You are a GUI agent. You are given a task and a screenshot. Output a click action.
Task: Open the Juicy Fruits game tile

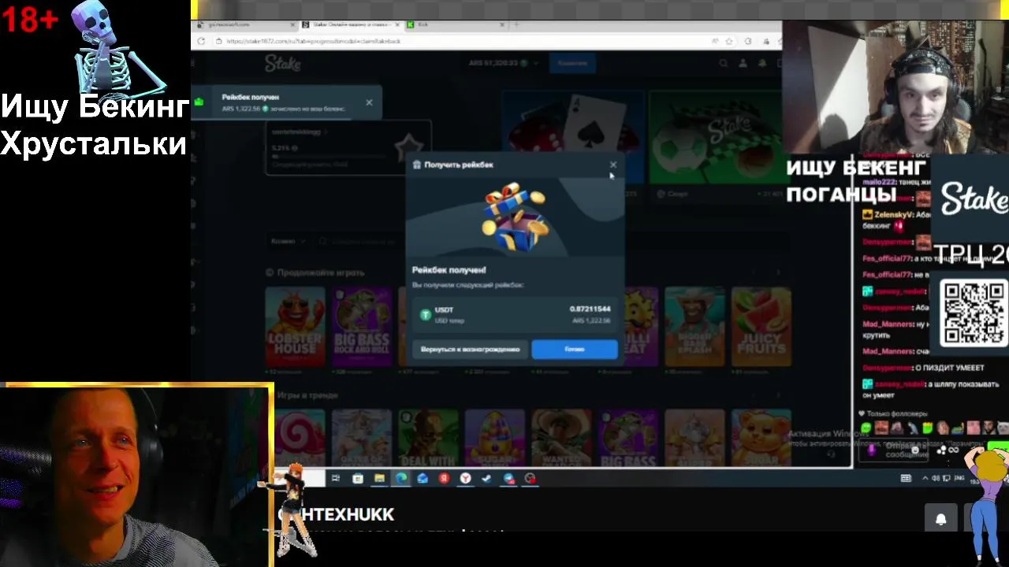click(x=761, y=326)
